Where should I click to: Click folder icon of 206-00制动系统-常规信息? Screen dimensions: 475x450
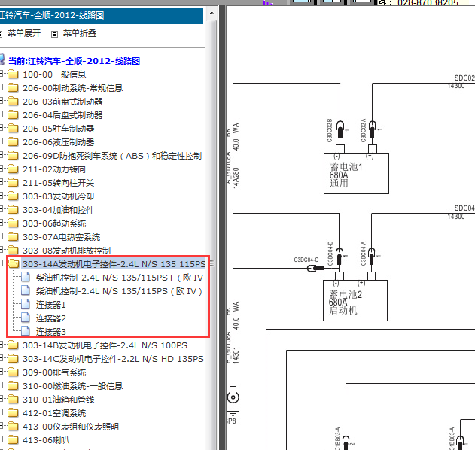[13, 88]
